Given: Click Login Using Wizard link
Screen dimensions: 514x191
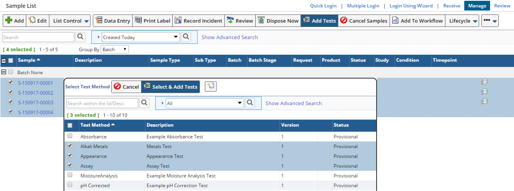Looking at the screenshot, I should [x=411, y=6].
